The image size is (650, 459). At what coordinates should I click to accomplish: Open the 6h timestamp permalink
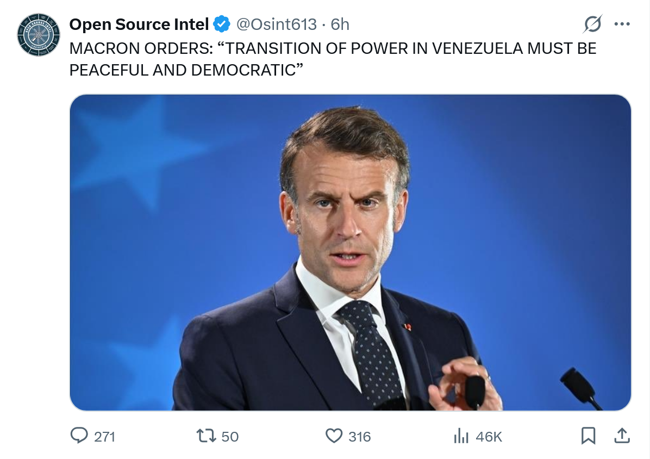[340, 24]
